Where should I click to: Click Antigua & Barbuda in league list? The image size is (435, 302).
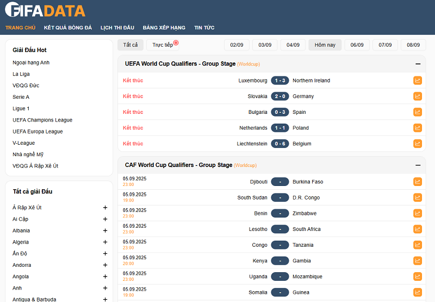click(34, 299)
